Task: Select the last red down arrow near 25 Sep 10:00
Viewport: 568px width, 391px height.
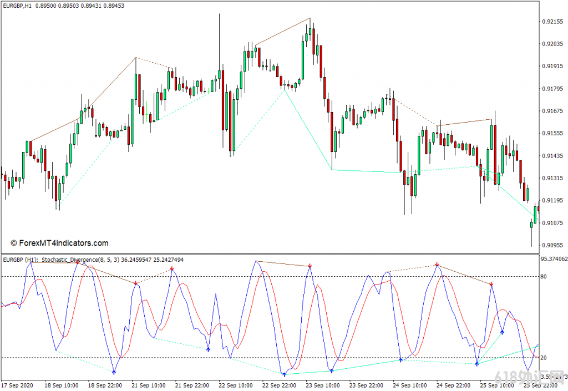Action: tap(491, 284)
